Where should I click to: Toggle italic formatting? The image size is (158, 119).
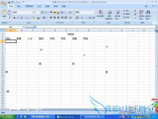coord(18,18)
